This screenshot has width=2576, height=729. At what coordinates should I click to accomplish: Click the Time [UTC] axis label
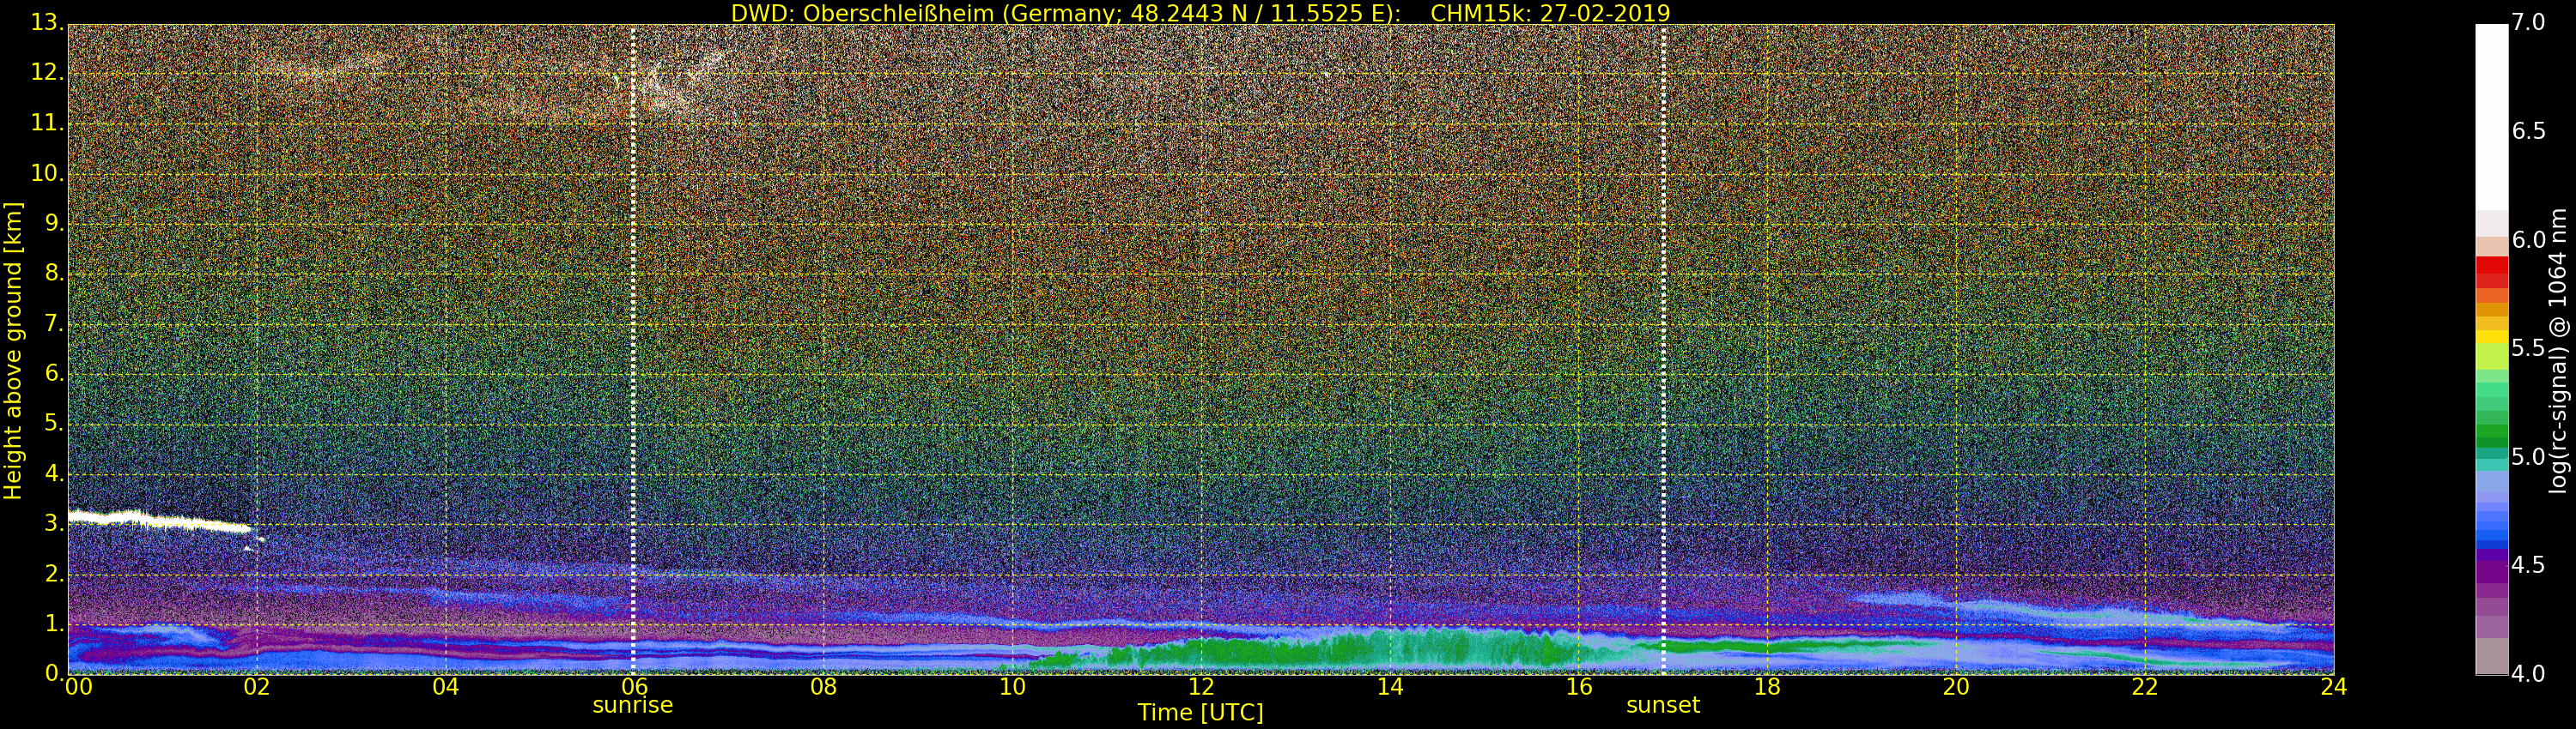coord(1200,713)
